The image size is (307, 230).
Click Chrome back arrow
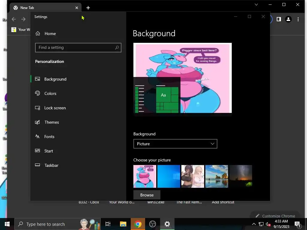(x=14, y=19)
